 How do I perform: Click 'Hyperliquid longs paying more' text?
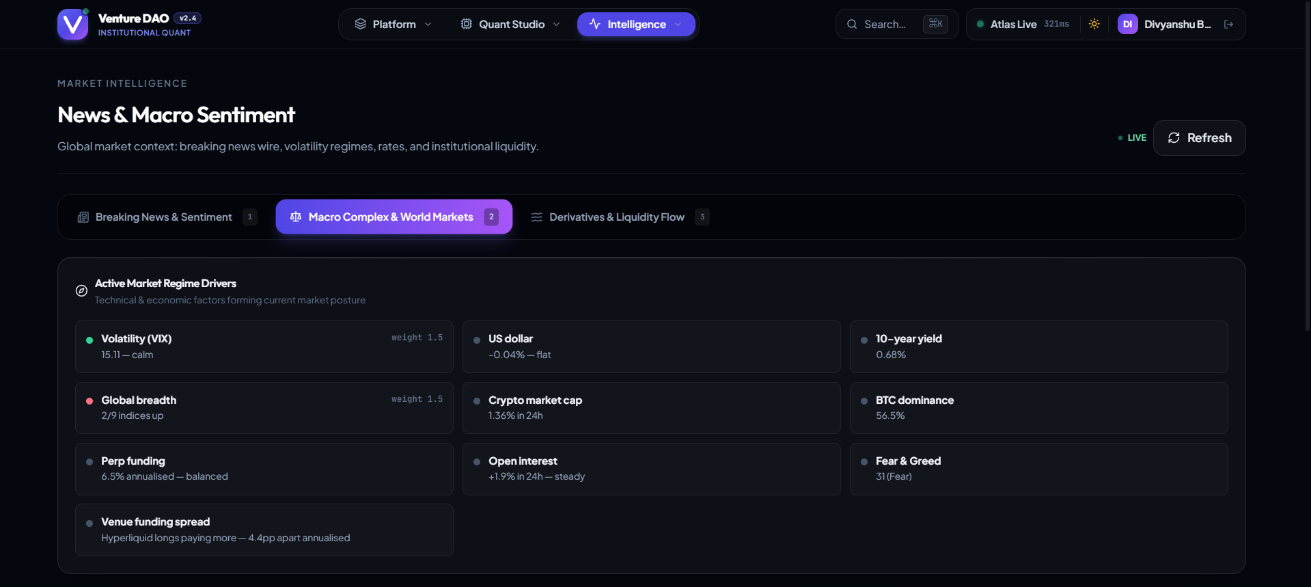(169, 538)
